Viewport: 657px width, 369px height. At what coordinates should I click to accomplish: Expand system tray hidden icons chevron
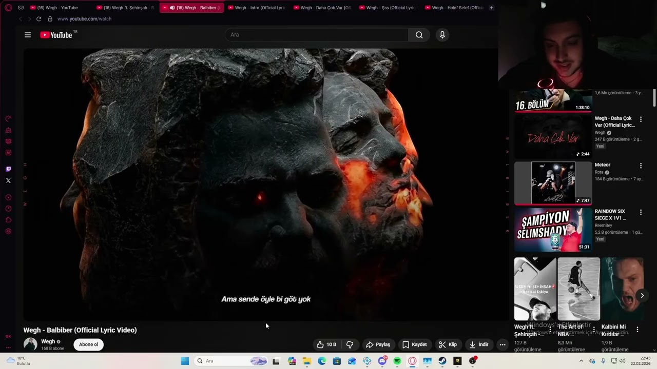581,361
